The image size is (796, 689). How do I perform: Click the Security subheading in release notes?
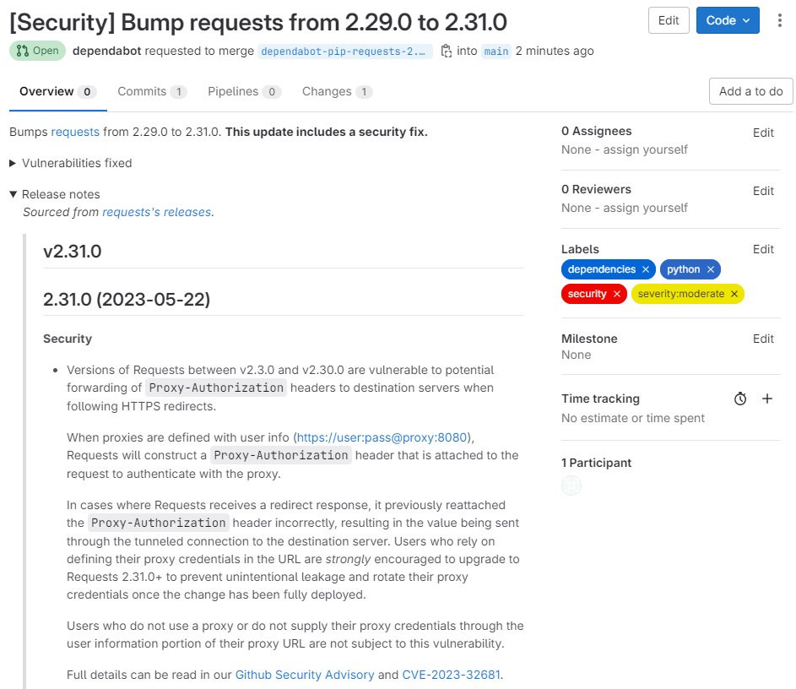pos(68,339)
